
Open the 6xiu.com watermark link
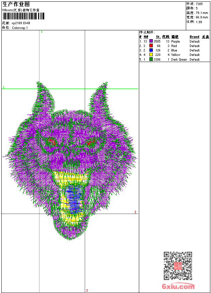[178, 287]
